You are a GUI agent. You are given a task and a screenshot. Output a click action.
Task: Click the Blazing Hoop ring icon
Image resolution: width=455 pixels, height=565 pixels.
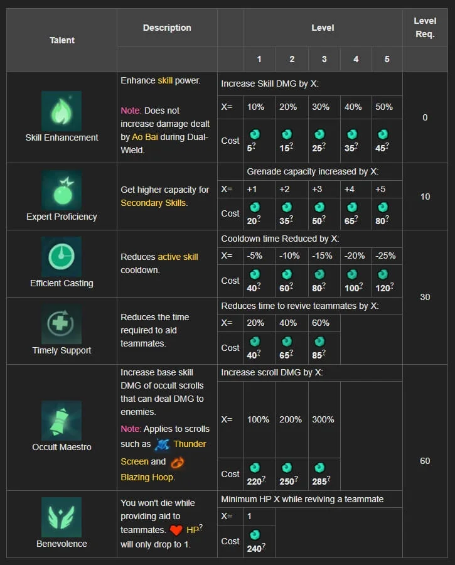pyautogui.click(x=178, y=462)
